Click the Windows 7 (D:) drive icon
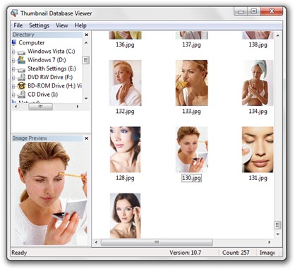Screen dimensions: 295x269 pos(21,60)
